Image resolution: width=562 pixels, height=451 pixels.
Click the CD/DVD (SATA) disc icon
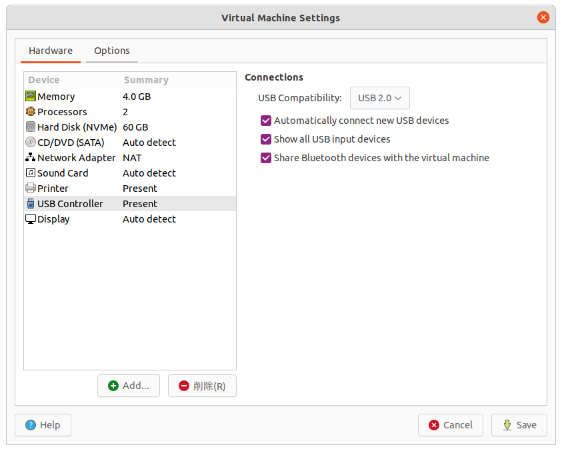tap(31, 142)
